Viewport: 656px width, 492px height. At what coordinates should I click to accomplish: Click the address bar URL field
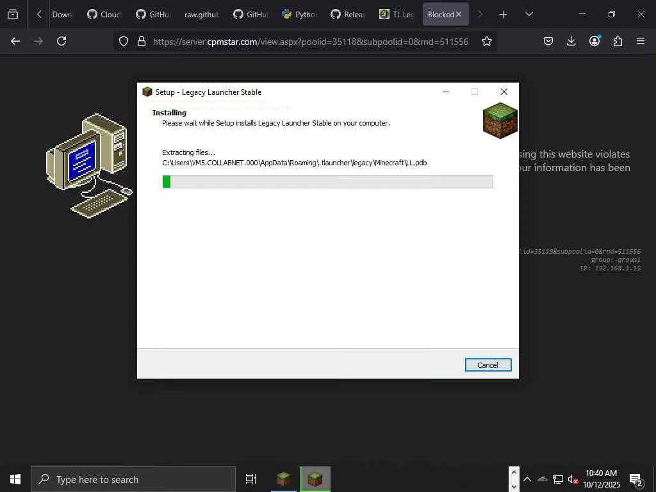pos(311,42)
